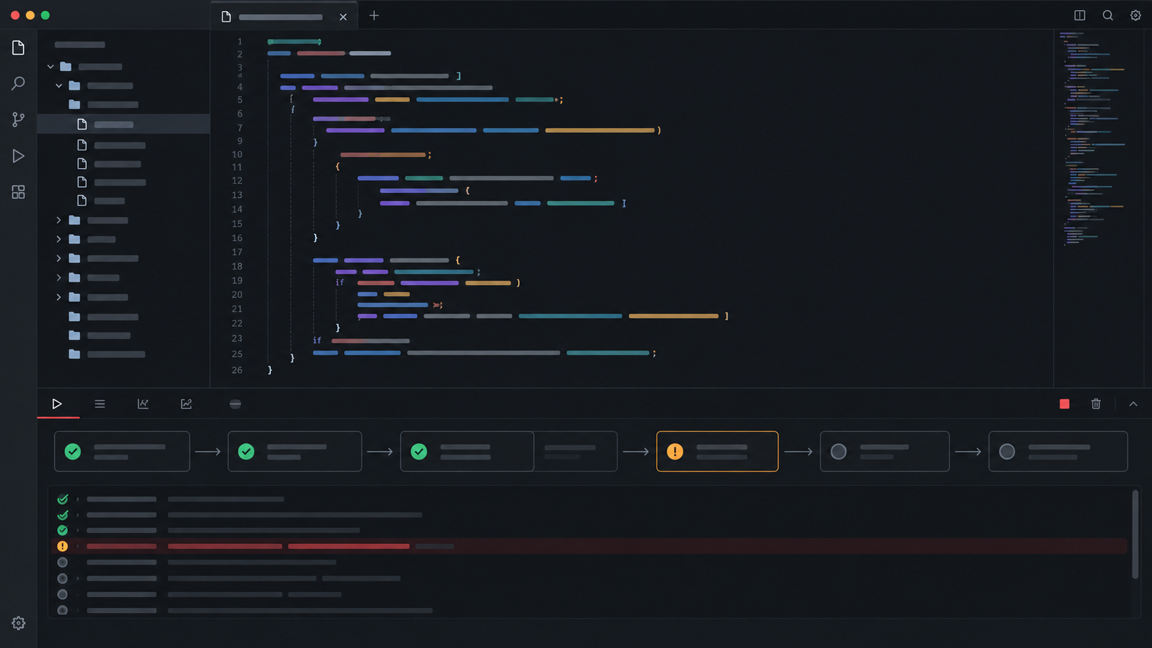Expand the last collapsed folder with a chevron
Screen dimensions: 1152x648
click(x=59, y=297)
